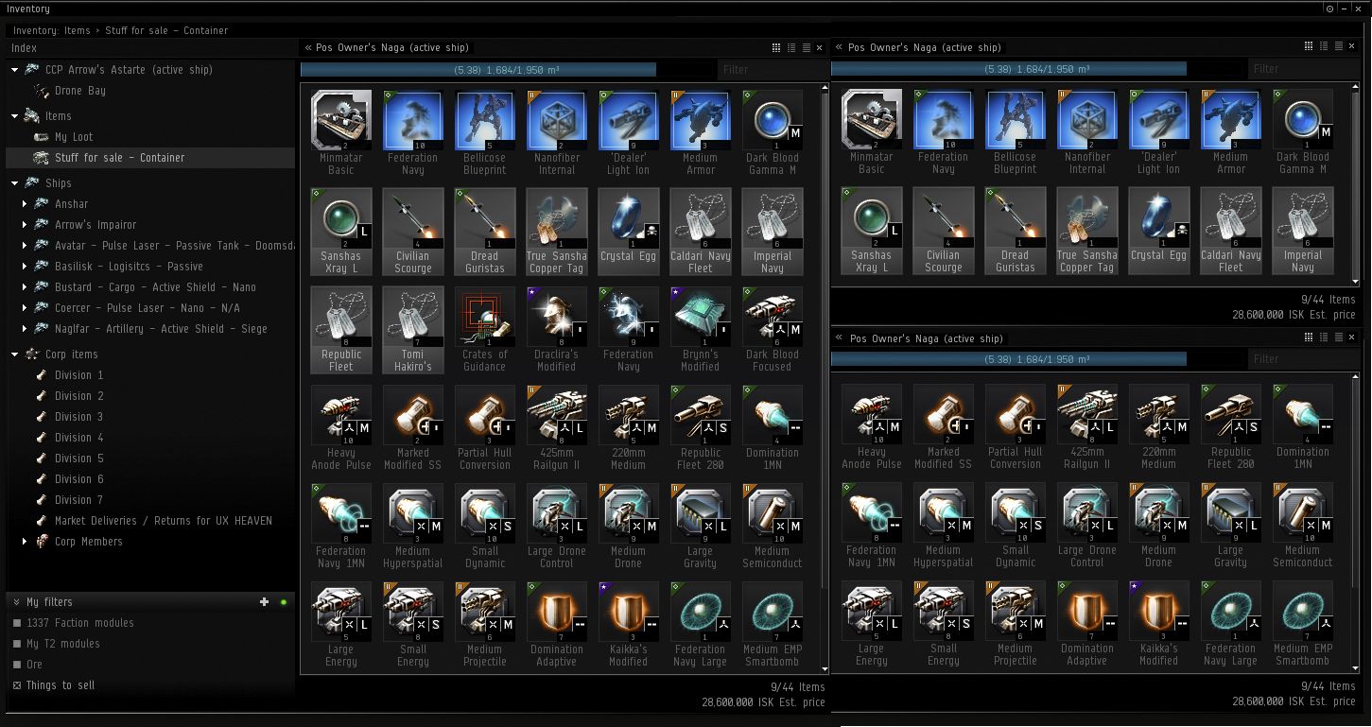1372x727 pixels.
Task: Click Republic Fleet 280 in the lower right window
Action: 1230,427
